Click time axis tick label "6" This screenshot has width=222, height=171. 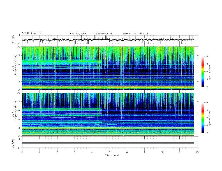[x=127, y=152]
